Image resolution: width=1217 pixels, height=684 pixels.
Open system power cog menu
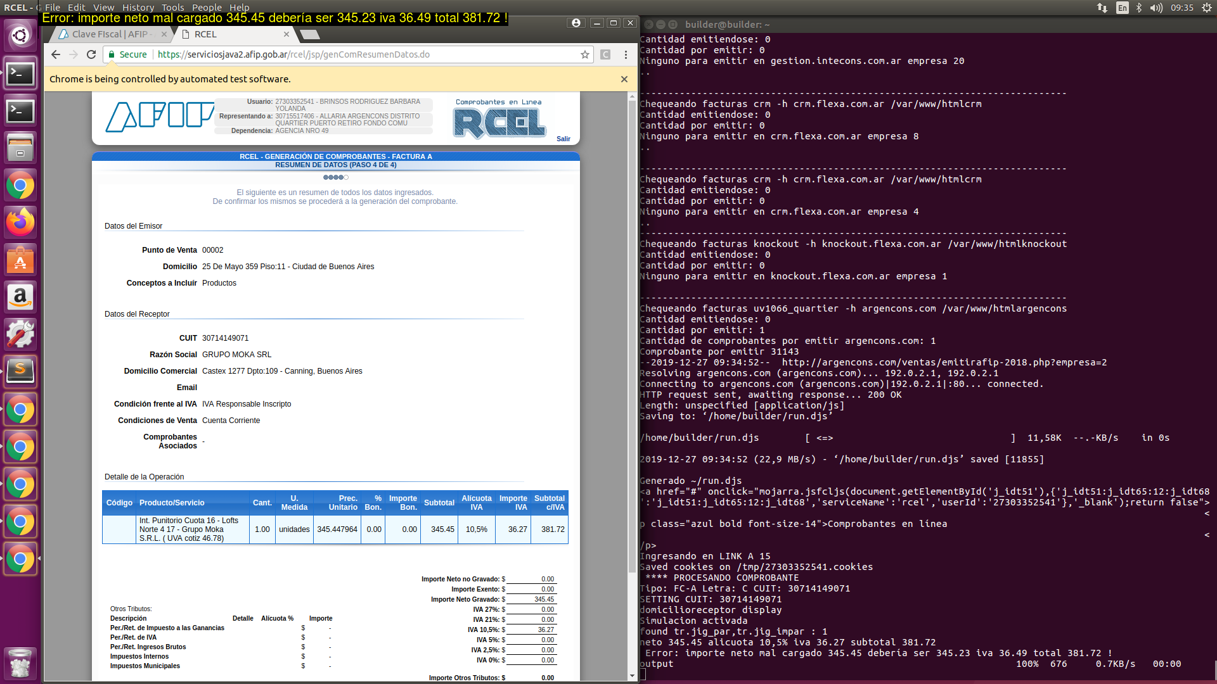tap(1207, 8)
